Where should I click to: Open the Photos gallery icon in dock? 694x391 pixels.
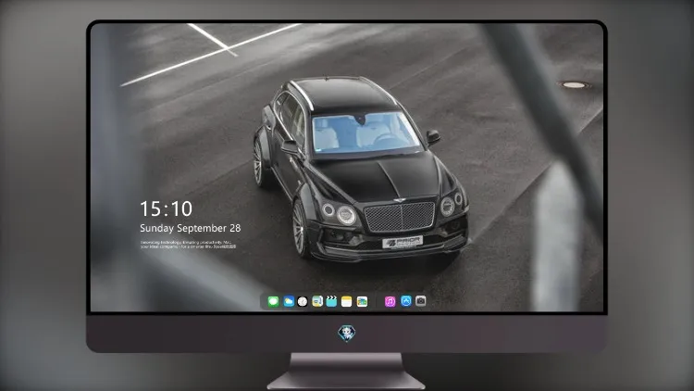[x=362, y=301]
